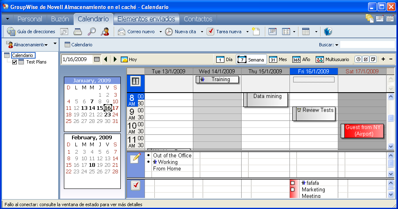Toggle the reminder notes filter icon
The image size is (398, 209).
coord(373,59)
